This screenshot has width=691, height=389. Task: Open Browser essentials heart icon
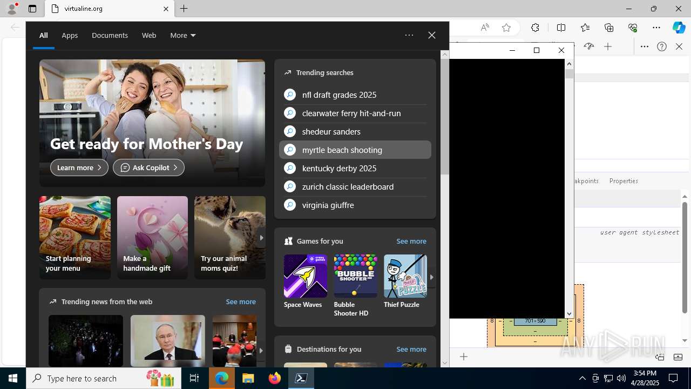coord(633,28)
